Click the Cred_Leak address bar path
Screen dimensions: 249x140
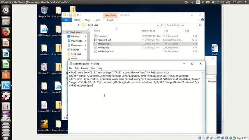tap(93, 25)
